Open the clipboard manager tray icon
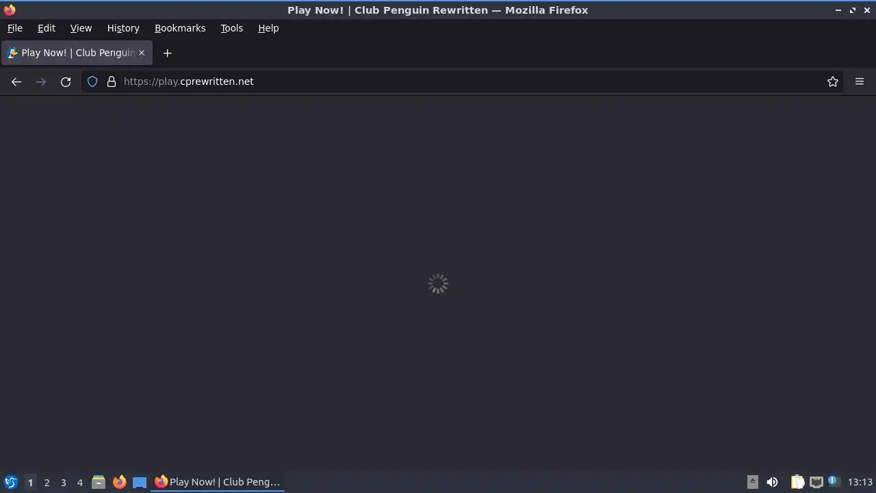Viewport: 876px width, 493px height. pos(797,482)
